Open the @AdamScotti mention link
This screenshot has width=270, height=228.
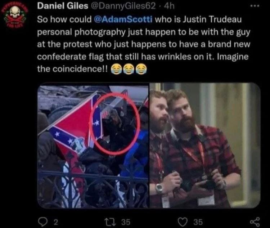tap(123, 19)
